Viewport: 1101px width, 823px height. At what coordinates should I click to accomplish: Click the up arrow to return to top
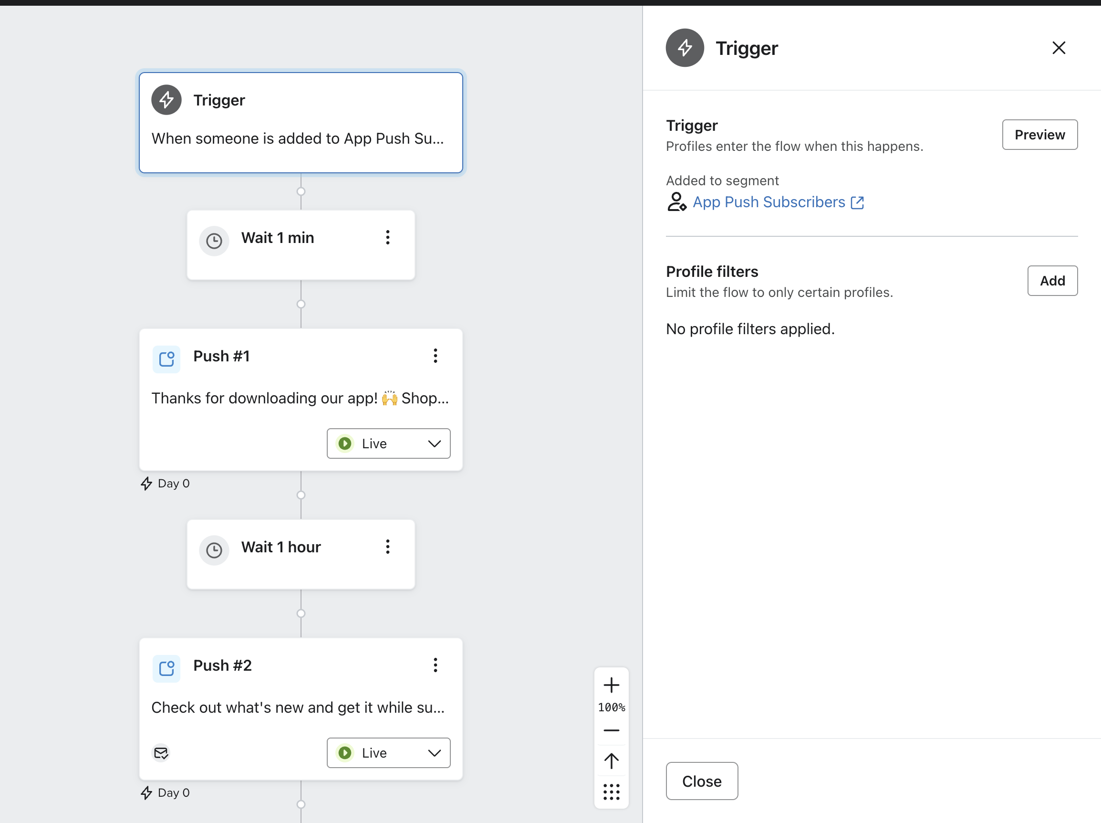[x=611, y=761]
